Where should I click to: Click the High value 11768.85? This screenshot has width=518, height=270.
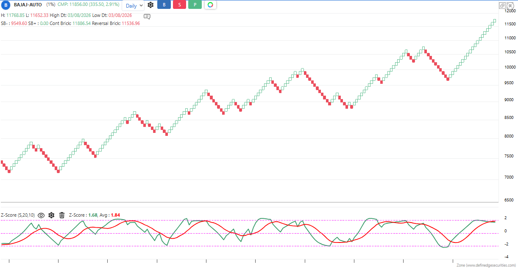(x=15, y=15)
